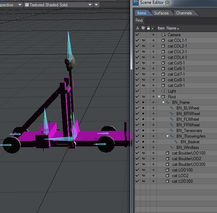217x213 pixels.
Task: Toggle visibility of cat:BoulderLOD100
Action: [143, 153]
